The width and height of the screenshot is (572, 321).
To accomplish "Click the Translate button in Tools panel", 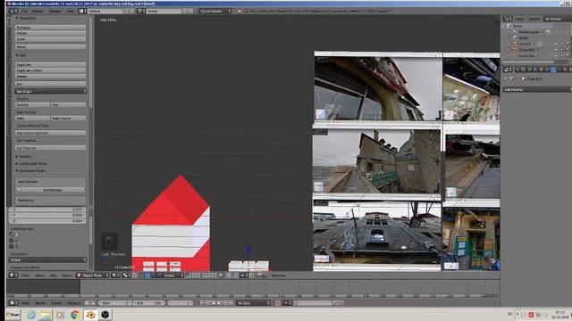I will tap(50, 28).
